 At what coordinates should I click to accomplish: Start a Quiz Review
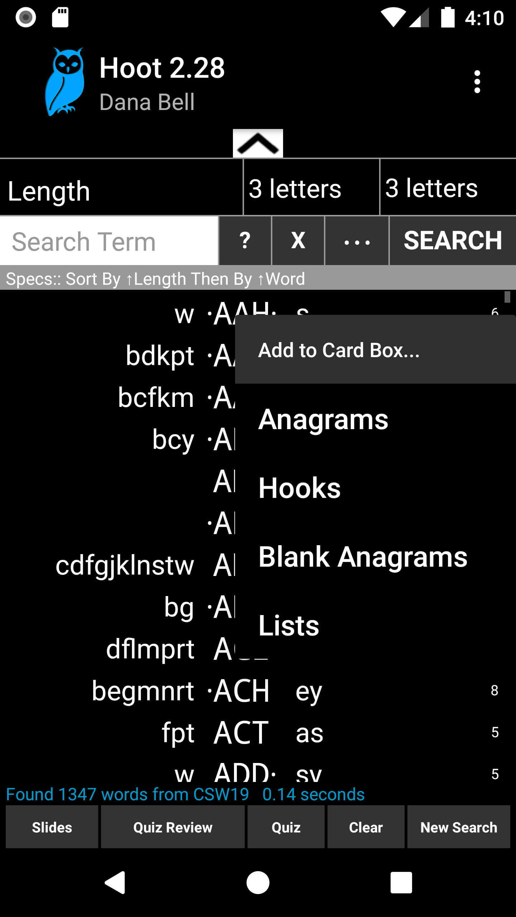[173, 827]
